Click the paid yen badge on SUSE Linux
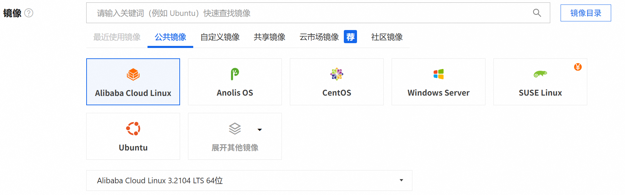The width and height of the screenshot is (625, 195). coord(578,67)
